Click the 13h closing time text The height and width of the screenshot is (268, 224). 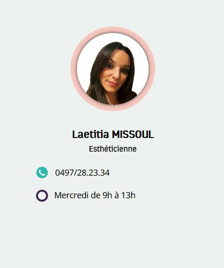pyautogui.click(x=128, y=195)
